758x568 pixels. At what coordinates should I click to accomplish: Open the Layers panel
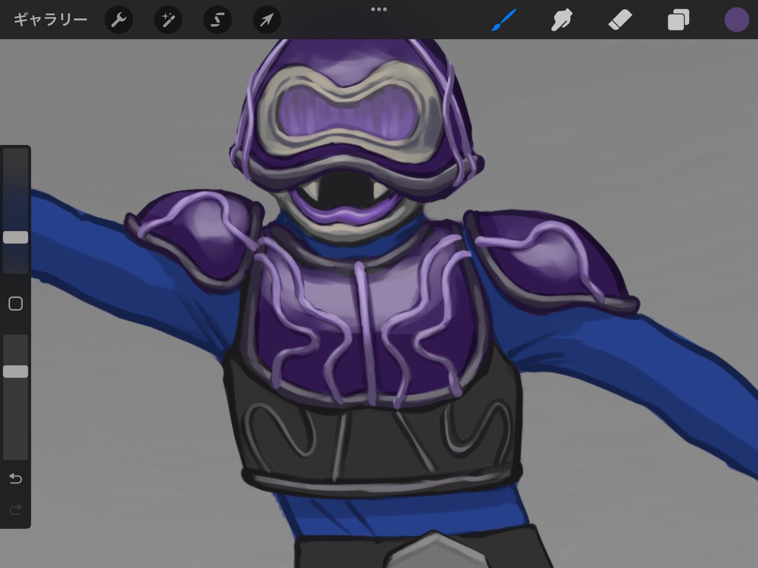[678, 20]
